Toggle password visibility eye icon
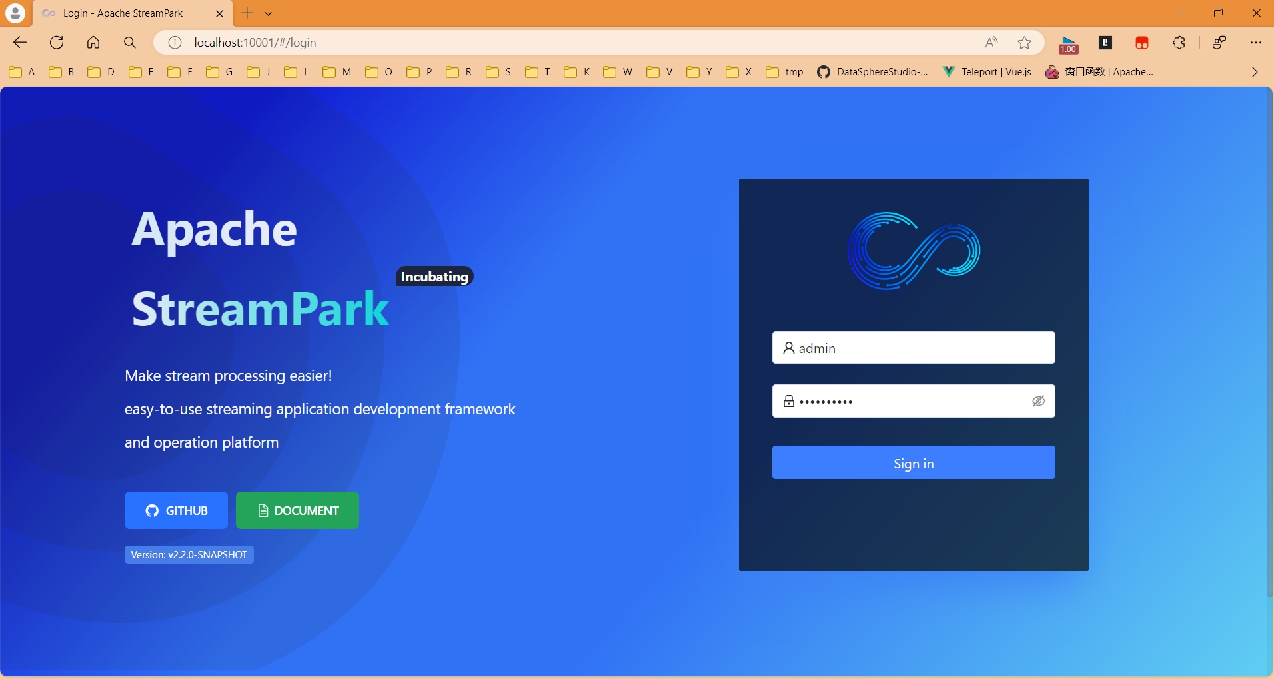Screen dimensions: 1274x679 click(x=1038, y=401)
